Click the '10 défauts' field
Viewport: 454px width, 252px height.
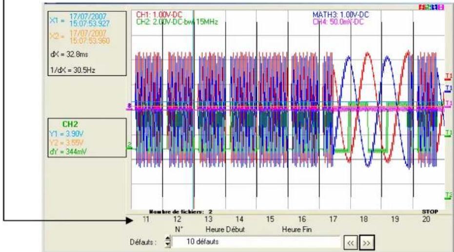pos(256,242)
